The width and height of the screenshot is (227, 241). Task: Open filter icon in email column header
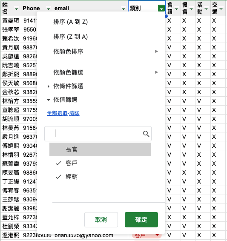coord(124,8)
